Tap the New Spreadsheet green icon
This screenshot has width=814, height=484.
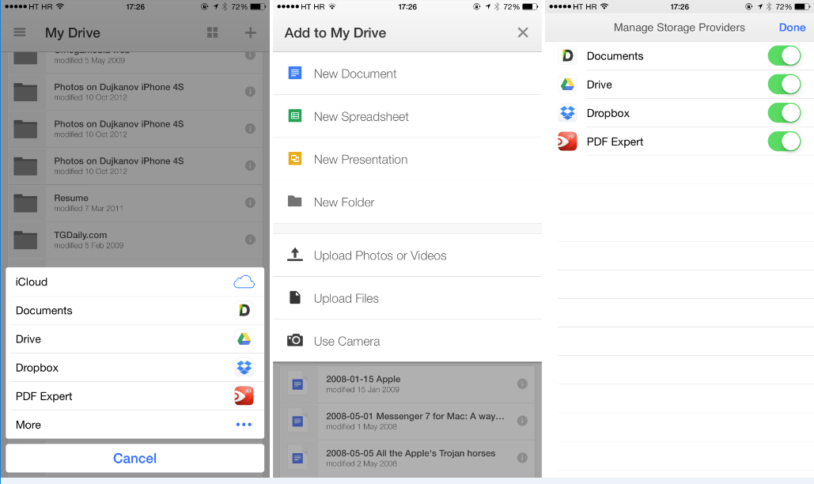click(x=295, y=116)
